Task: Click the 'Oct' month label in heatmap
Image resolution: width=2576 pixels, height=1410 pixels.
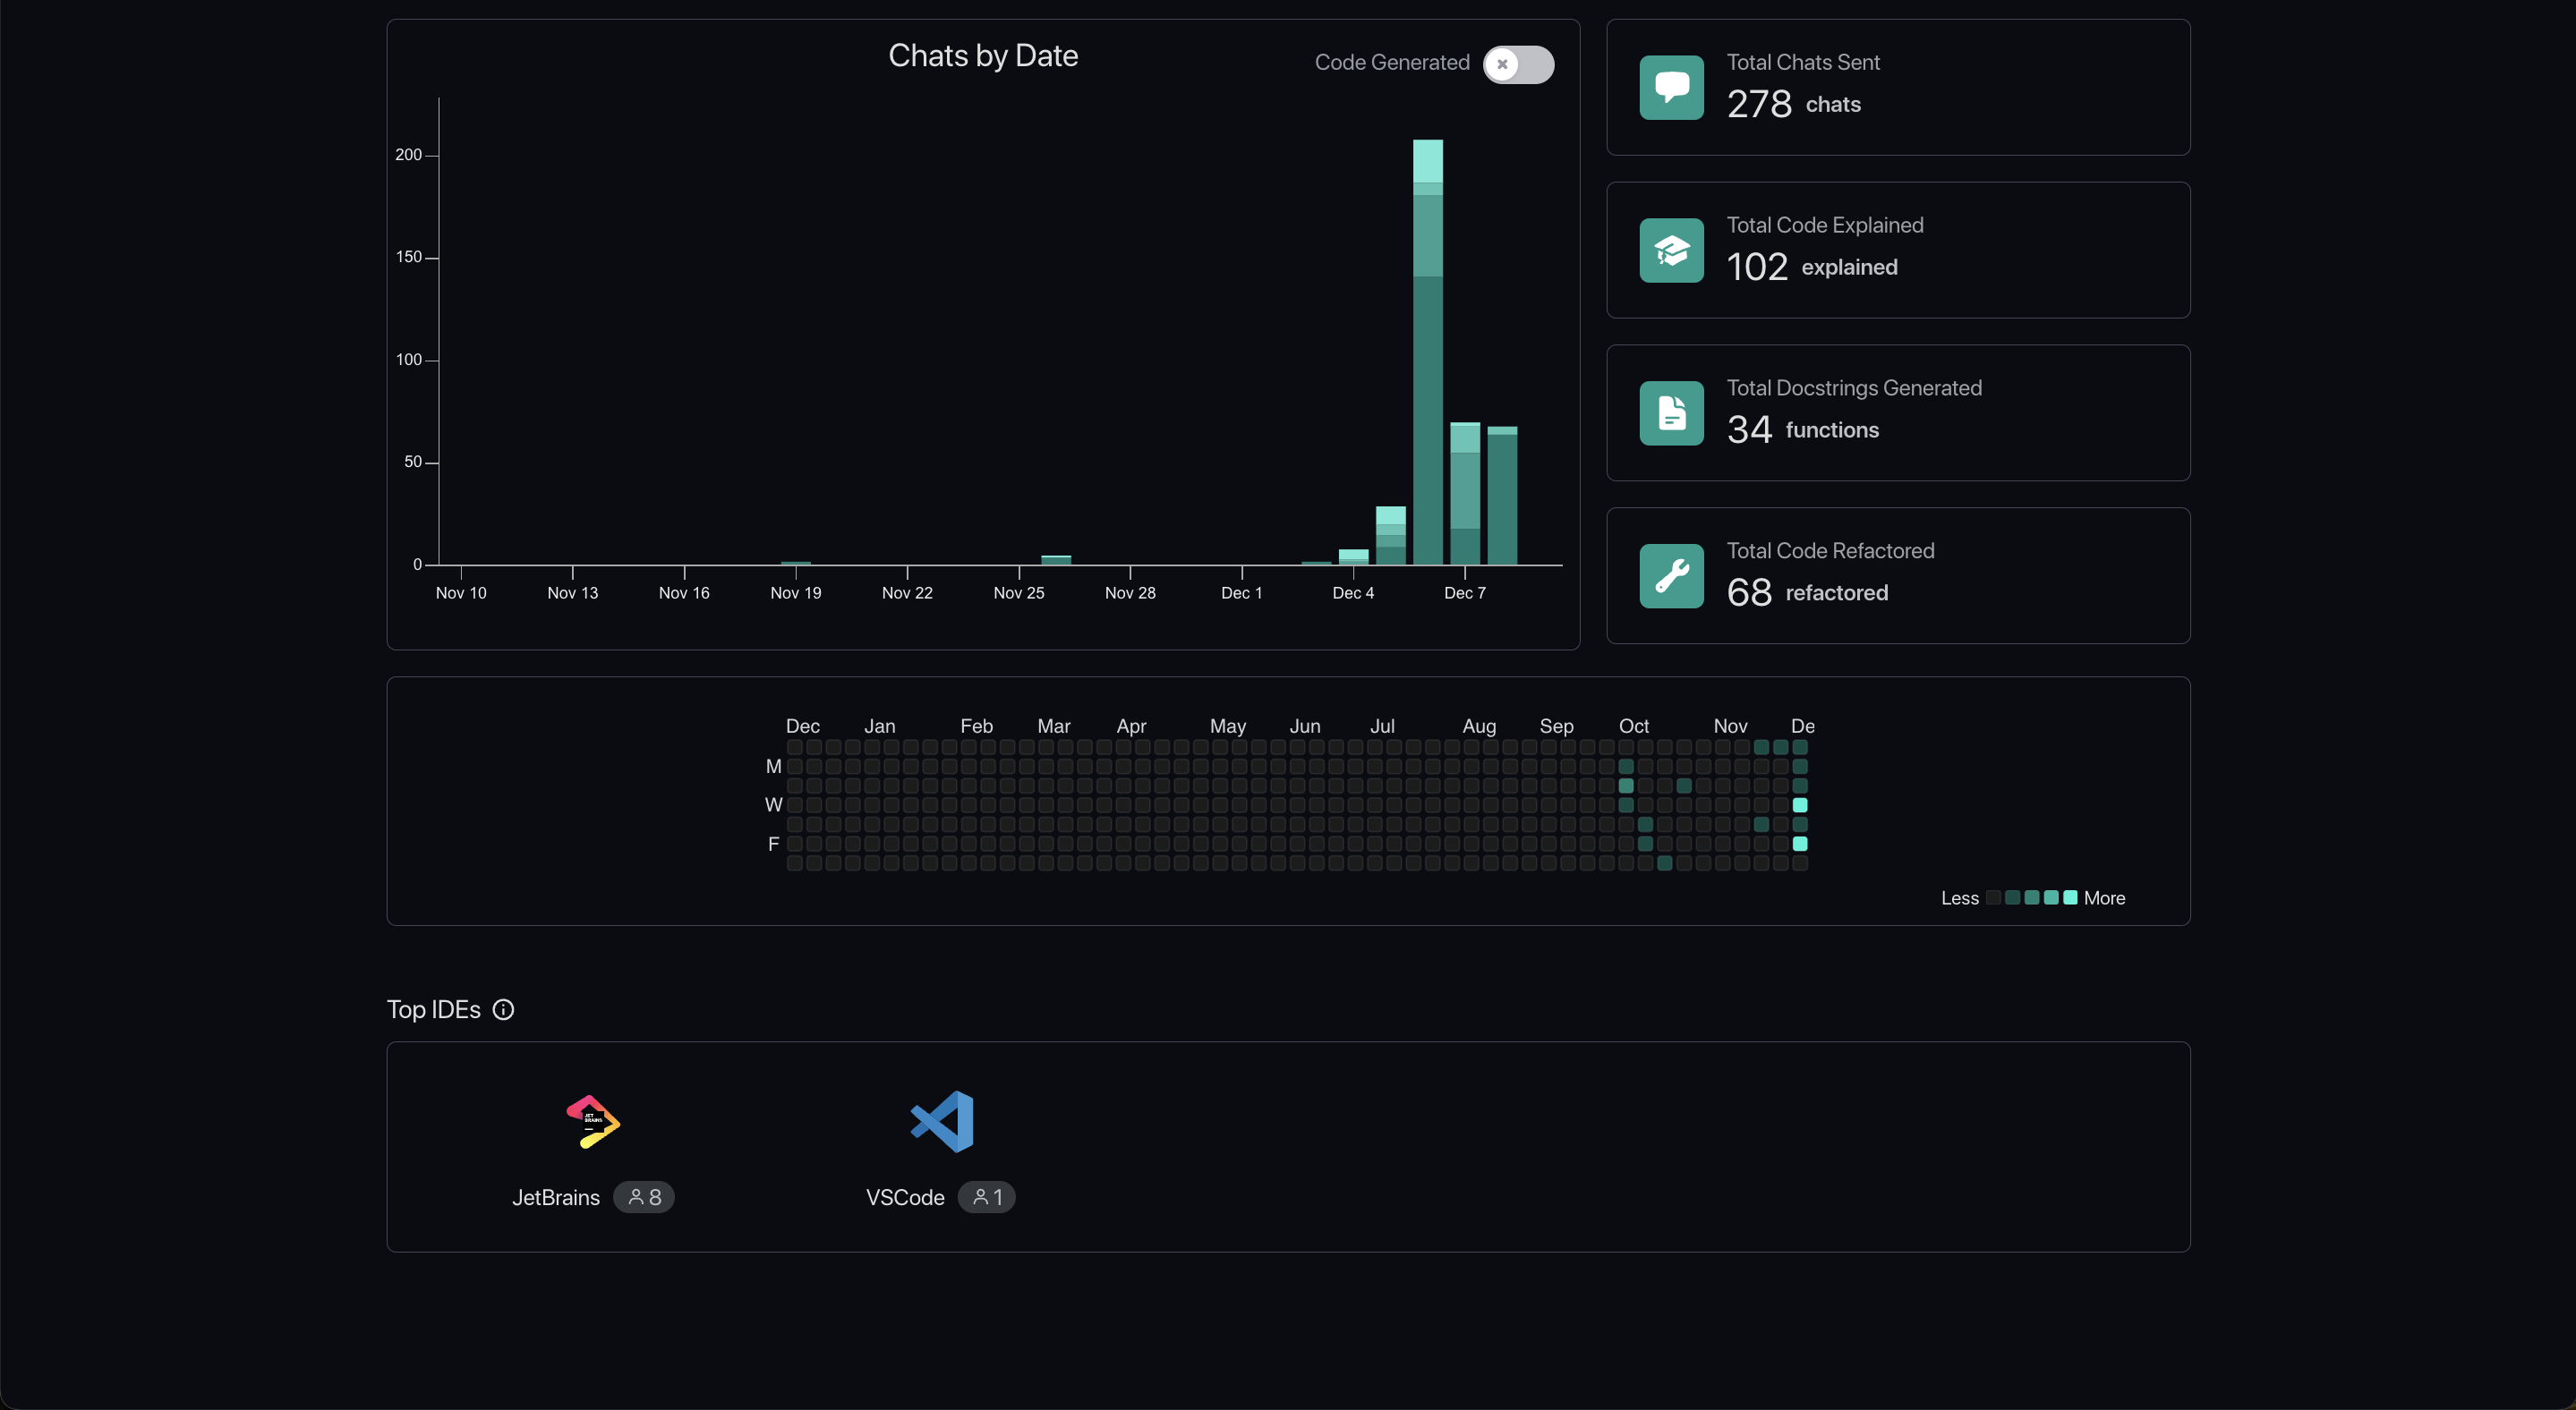Action: (1634, 726)
